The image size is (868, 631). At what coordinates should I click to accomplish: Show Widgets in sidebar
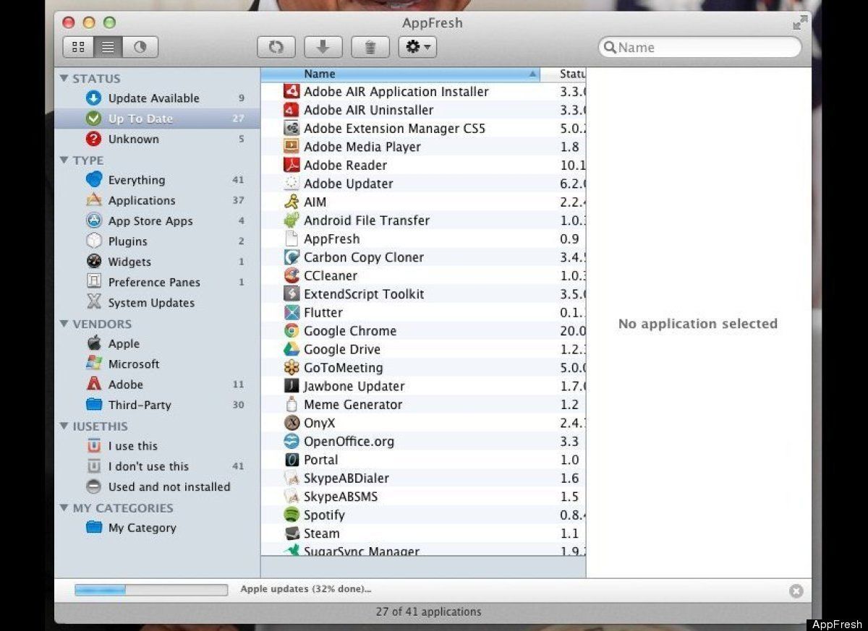[x=157, y=262]
